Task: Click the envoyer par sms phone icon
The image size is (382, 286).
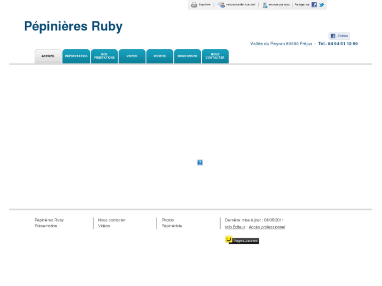Action: tap(265, 5)
